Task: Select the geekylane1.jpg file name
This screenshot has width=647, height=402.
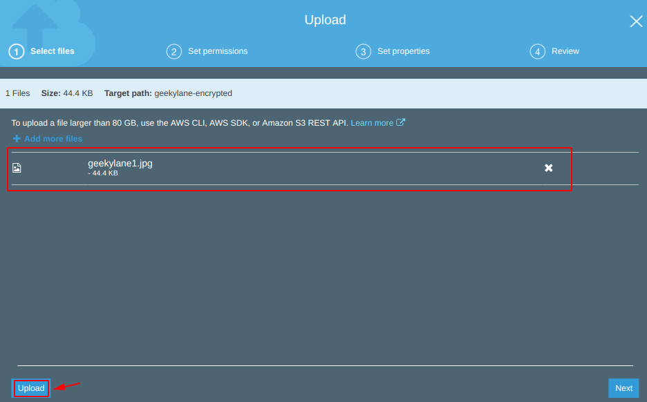Action: point(120,163)
